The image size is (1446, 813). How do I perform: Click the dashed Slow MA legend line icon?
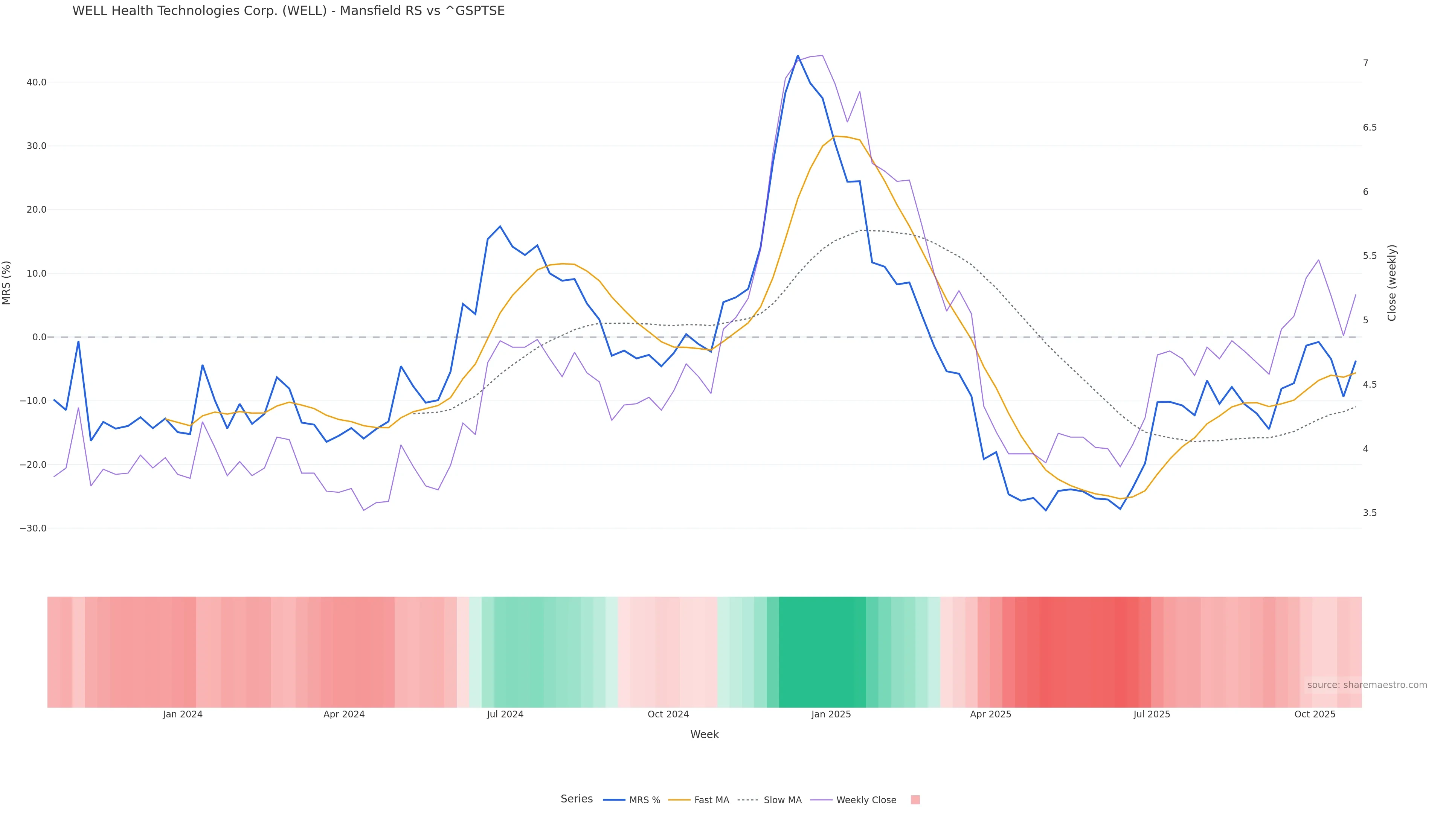pos(748,800)
